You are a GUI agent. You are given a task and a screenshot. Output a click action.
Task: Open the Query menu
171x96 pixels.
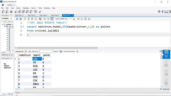coord(18,8)
